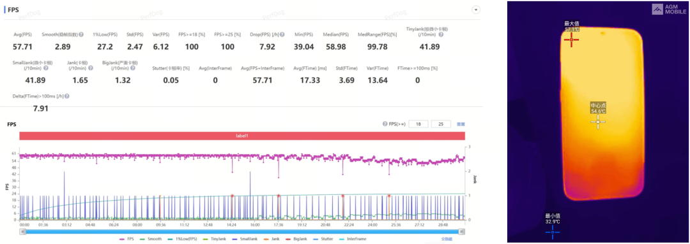Viewport: 690px width, 244px height.
Task: Click the BigJank marker near 17:36
Action: 279,196
